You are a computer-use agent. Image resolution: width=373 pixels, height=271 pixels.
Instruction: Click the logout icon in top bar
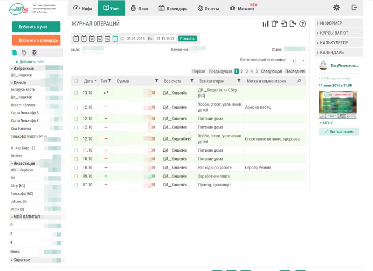point(354,8)
